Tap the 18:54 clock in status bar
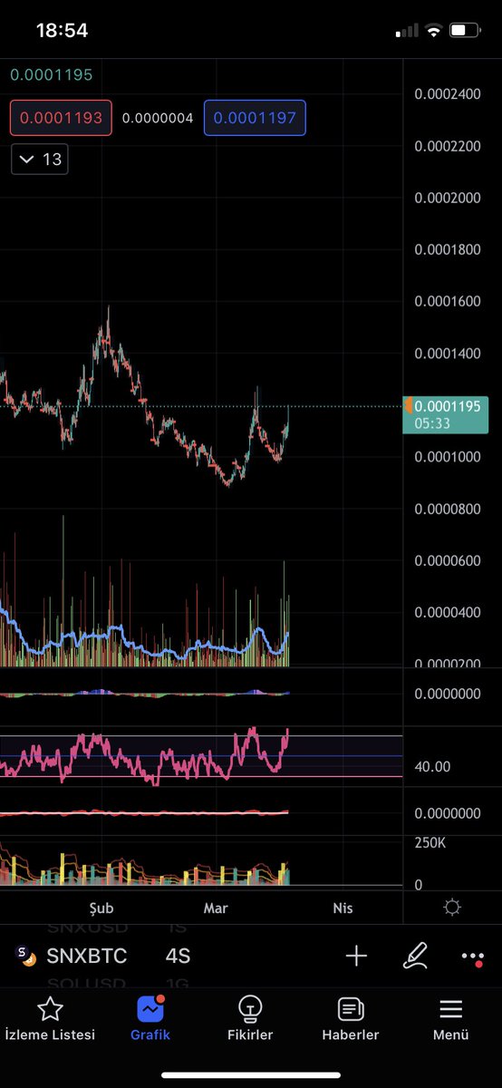Viewport: 502px width, 1088px height. 62,31
